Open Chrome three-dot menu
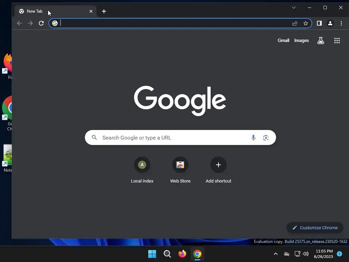The image size is (349, 262). (341, 23)
